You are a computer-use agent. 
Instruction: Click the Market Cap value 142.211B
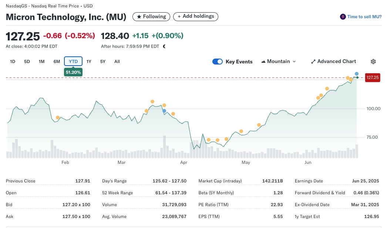(x=272, y=181)
